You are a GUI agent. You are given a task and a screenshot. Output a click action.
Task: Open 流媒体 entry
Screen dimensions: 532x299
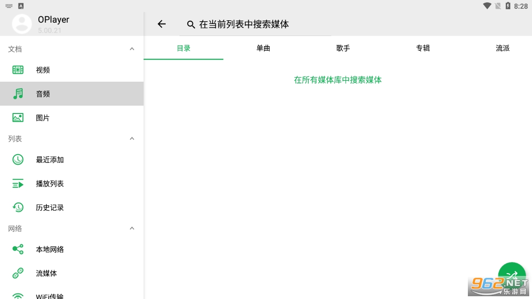pyautogui.click(x=72, y=273)
